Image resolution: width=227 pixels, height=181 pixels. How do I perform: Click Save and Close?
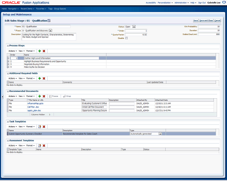pos(206,21)
